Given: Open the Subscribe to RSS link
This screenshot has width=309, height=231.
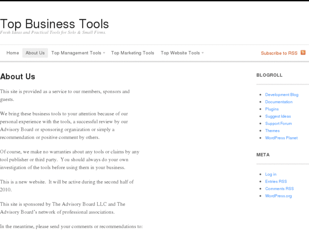Looking at the screenshot, I should (x=279, y=53).
